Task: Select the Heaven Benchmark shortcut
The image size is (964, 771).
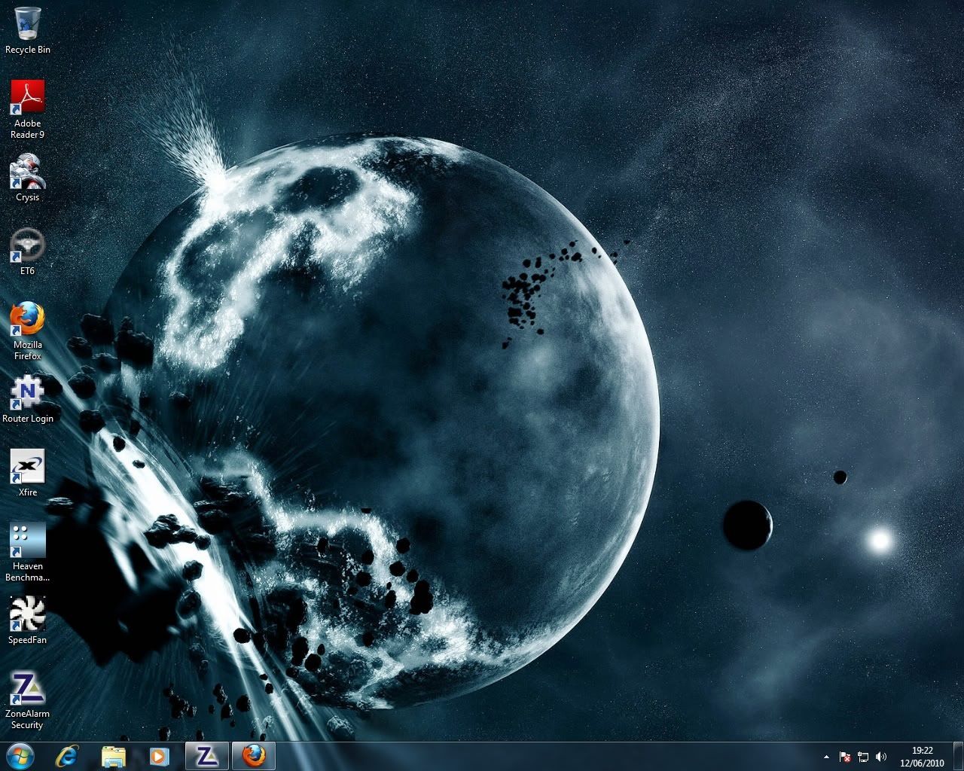Action: click(27, 553)
